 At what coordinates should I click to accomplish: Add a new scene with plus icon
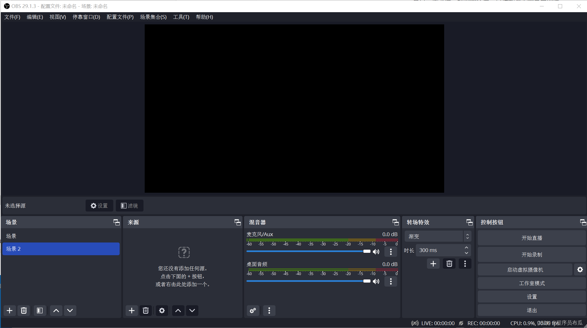[x=10, y=311]
